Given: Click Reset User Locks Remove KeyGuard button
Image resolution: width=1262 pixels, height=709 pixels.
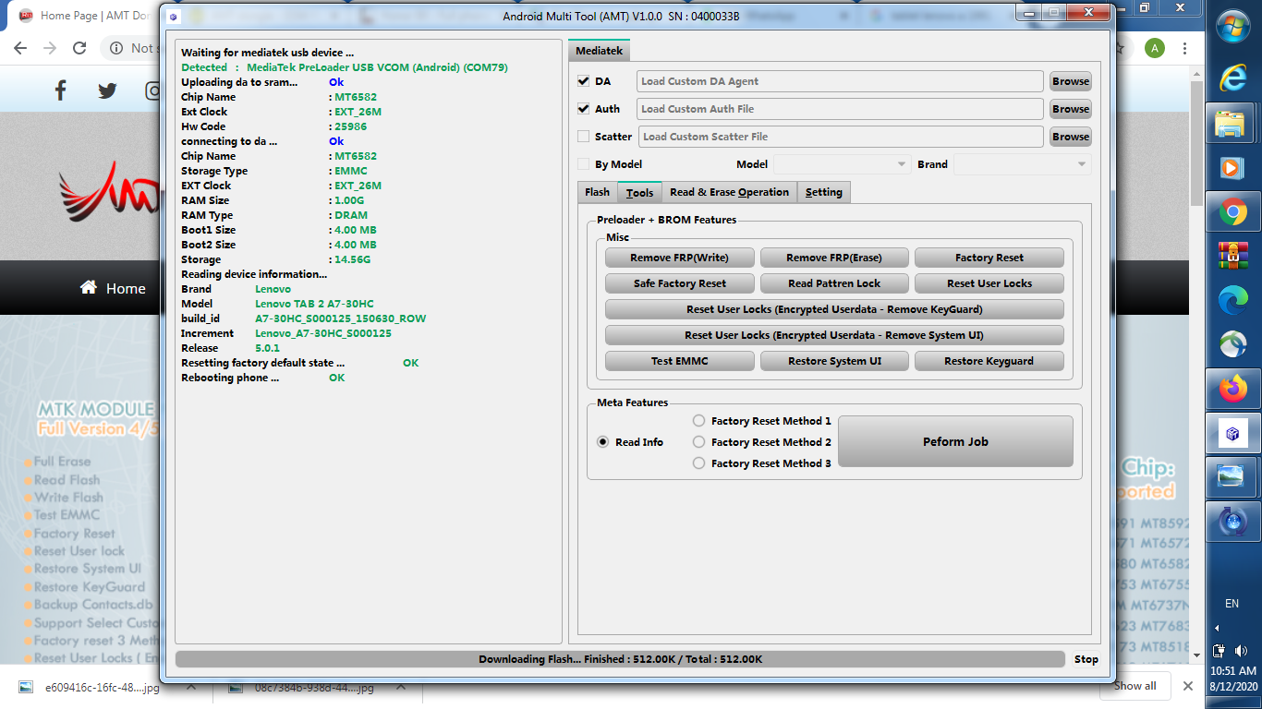Looking at the screenshot, I should point(834,309).
